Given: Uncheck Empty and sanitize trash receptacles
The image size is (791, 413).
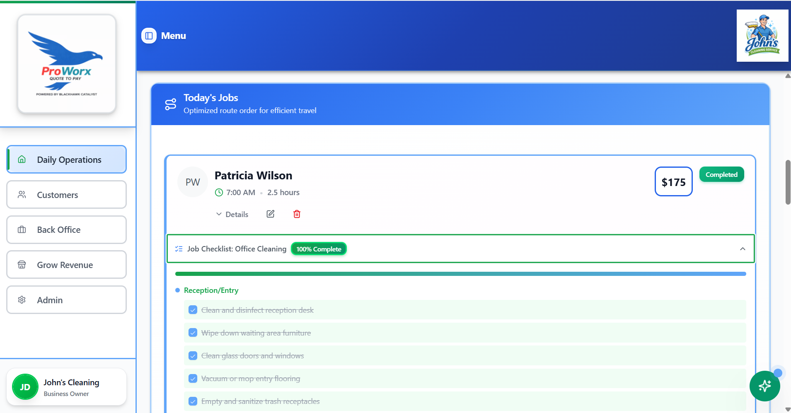Looking at the screenshot, I should 193,401.
